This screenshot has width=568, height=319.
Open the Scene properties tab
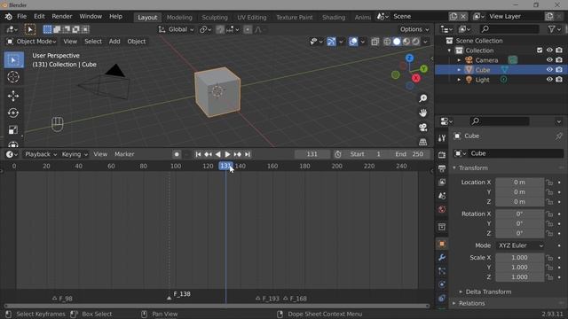(442, 196)
